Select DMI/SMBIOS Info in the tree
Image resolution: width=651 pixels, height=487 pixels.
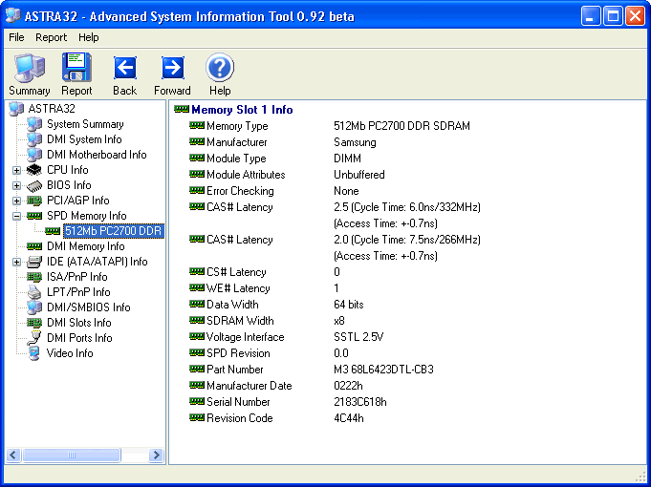pyautogui.click(x=89, y=307)
